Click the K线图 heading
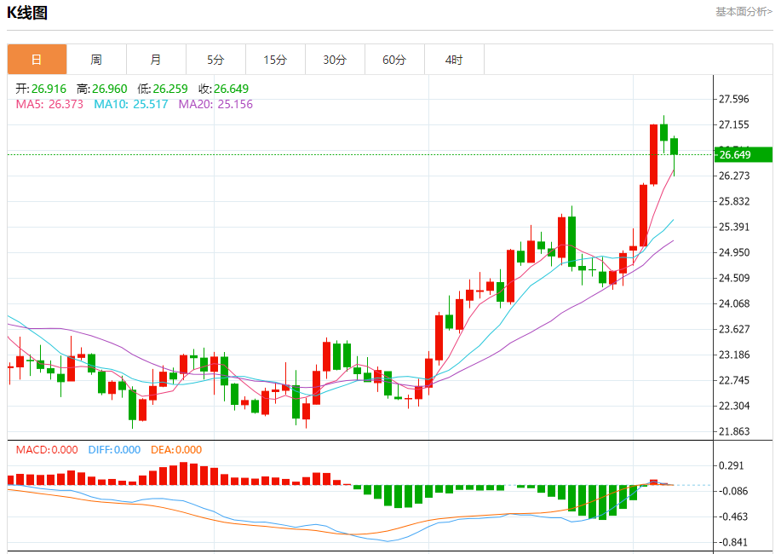The width and height of the screenshot is (781, 554). click(x=27, y=13)
